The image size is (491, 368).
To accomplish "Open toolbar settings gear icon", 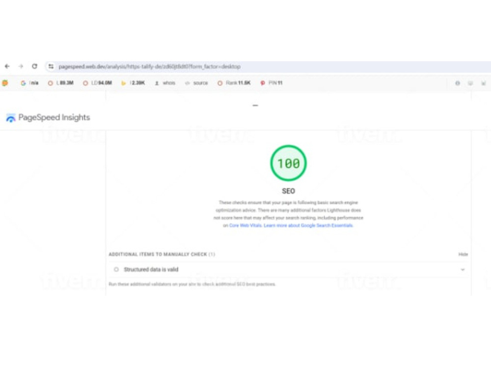I will [458, 83].
